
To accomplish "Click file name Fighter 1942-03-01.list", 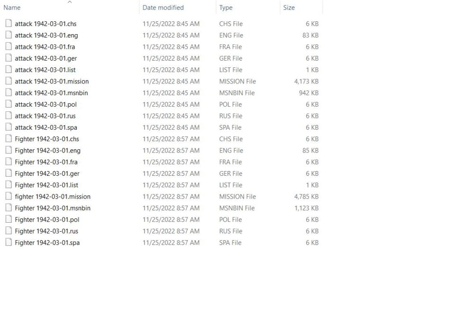I will click(46, 185).
